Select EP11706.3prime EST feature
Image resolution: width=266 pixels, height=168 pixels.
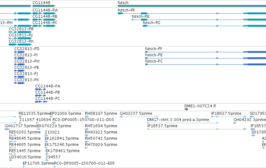click(24, 166)
